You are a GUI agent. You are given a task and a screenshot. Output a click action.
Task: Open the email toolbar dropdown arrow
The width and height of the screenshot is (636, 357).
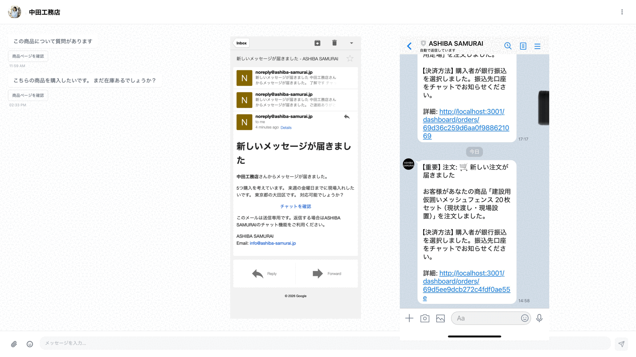pyautogui.click(x=351, y=43)
